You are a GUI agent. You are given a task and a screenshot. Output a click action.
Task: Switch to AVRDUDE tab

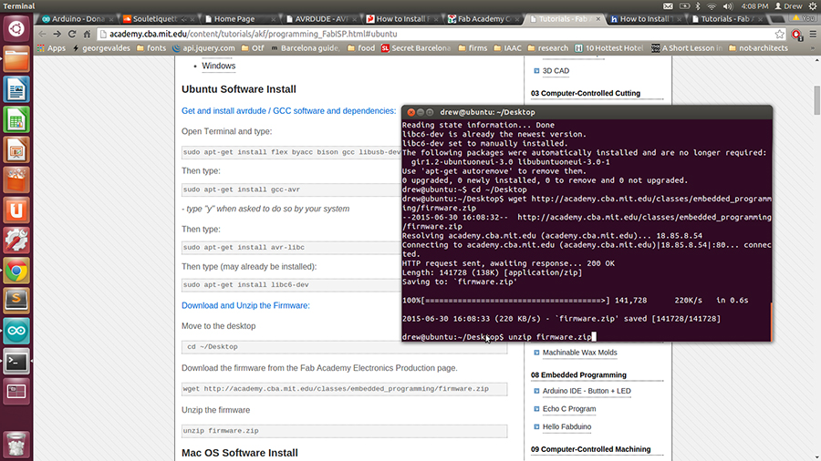click(320, 19)
